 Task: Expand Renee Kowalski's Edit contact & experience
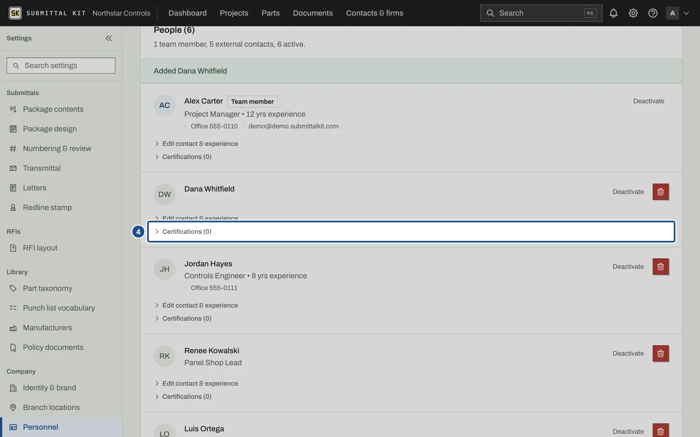point(196,384)
